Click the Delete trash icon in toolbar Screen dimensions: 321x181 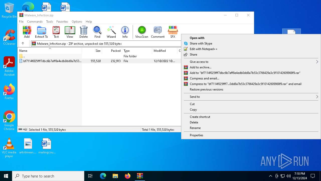84,32
